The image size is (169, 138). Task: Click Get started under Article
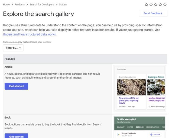[16, 86]
